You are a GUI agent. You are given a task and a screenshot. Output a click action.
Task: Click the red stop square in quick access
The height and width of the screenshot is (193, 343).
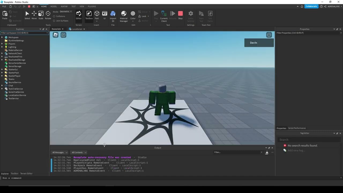(x=29, y=6)
